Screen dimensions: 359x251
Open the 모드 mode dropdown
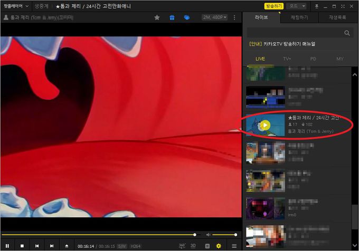click(297, 6)
